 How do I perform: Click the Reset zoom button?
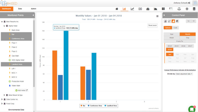click(x=153, y=26)
